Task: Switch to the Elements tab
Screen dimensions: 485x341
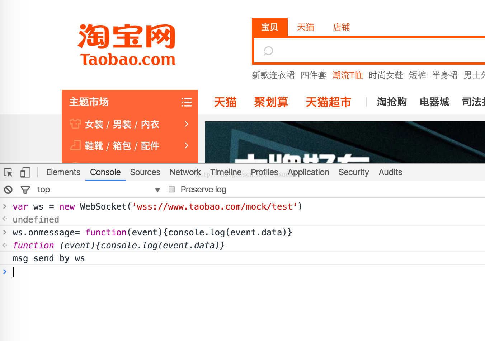Action: click(63, 172)
